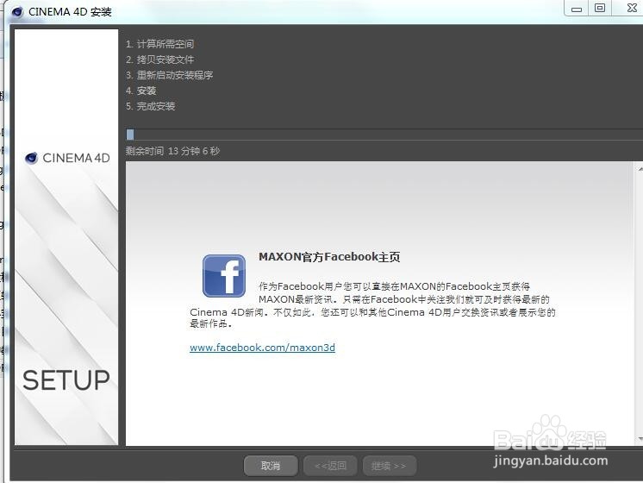Click heading 'MAXON官方Facebook主页'
The height and width of the screenshot is (483, 643).
329,257
